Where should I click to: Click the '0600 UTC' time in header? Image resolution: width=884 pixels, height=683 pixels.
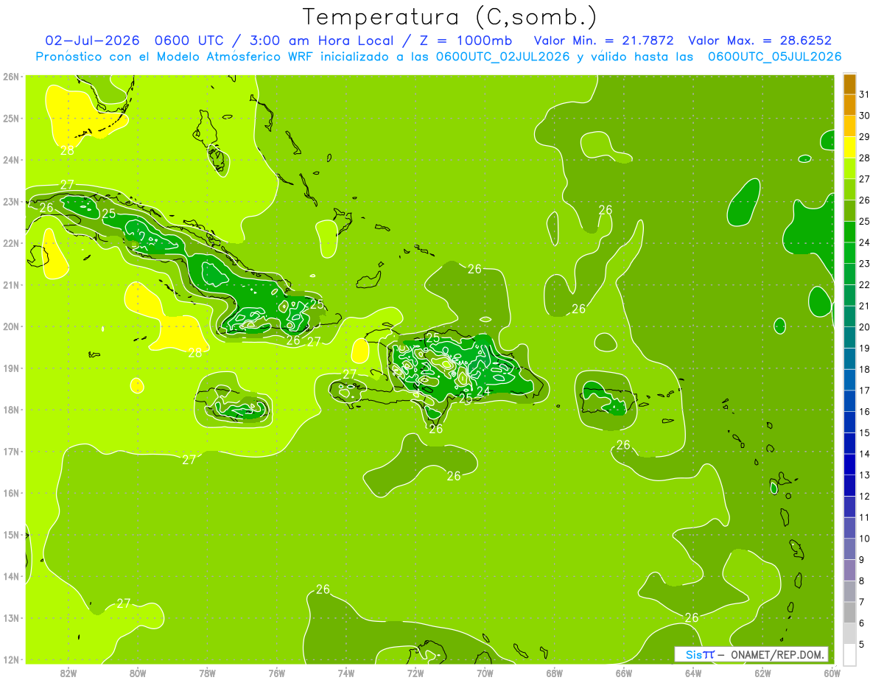click(190, 41)
